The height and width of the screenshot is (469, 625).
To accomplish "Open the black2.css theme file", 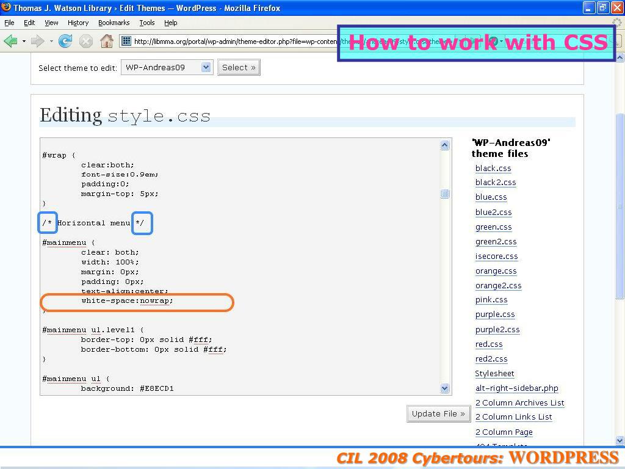I will pyautogui.click(x=496, y=182).
